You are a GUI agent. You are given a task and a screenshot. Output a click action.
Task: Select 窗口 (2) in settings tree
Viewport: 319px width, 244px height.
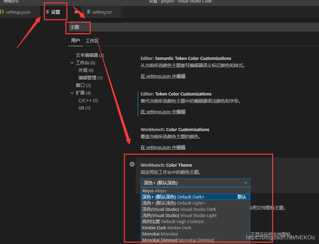coord(83,85)
